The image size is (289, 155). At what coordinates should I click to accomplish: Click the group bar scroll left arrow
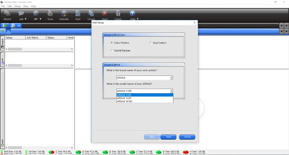click(281, 31)
